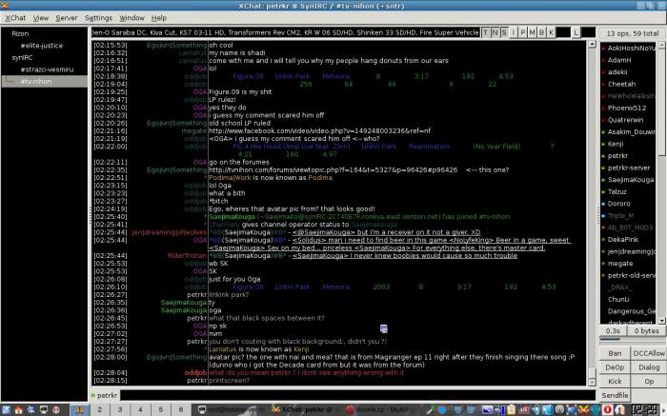667x416 pixels.
Task: Click the chat scrollbar down arrow
Action: 592,382
